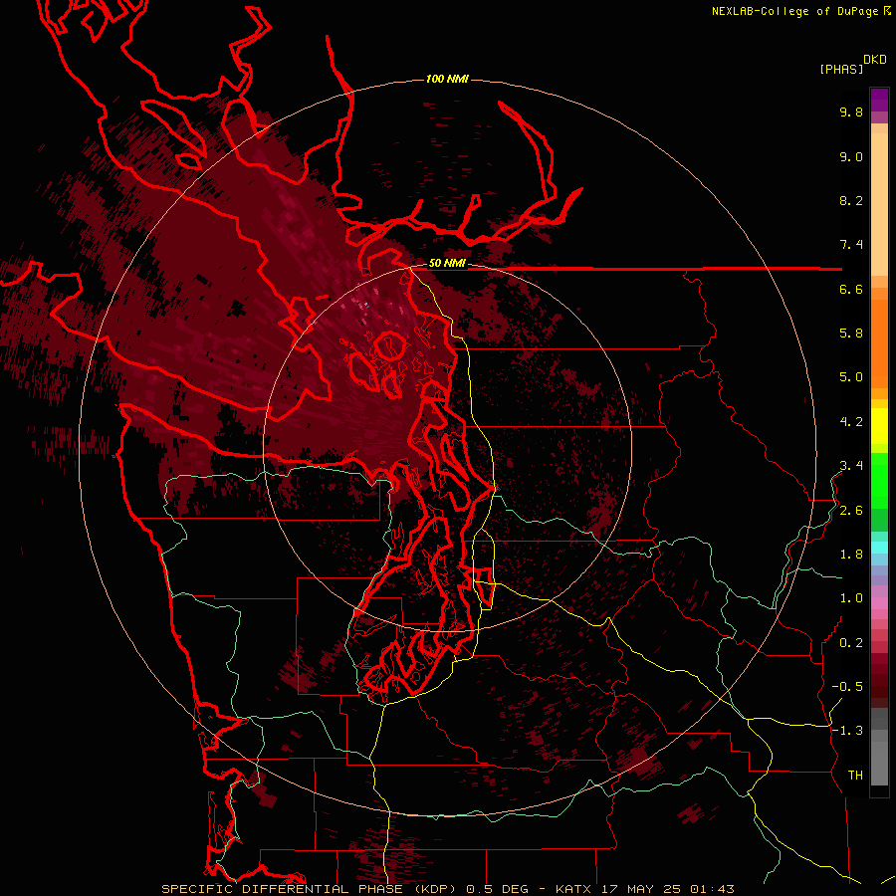Click the 2.6 value on the scale
The width and height of the screenshot is (896, 896).
click(851, 511)
